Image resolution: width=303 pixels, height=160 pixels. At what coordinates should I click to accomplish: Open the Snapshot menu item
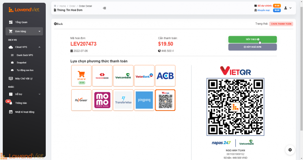click(22, 63)
